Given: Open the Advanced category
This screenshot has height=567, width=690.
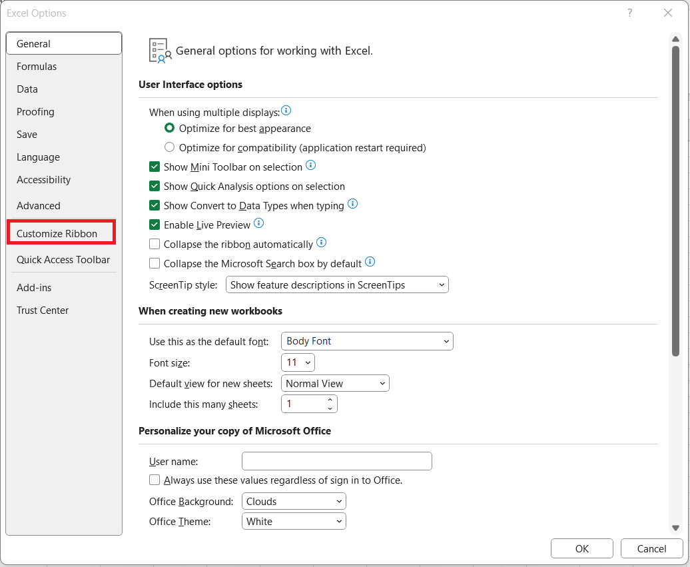Looking at the screenshot, I should pos(64,206).
